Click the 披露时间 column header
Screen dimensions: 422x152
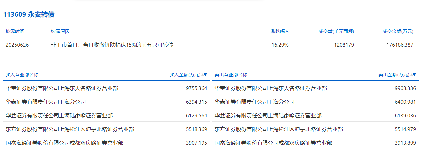pyautogui.click(x=15, y=31)
